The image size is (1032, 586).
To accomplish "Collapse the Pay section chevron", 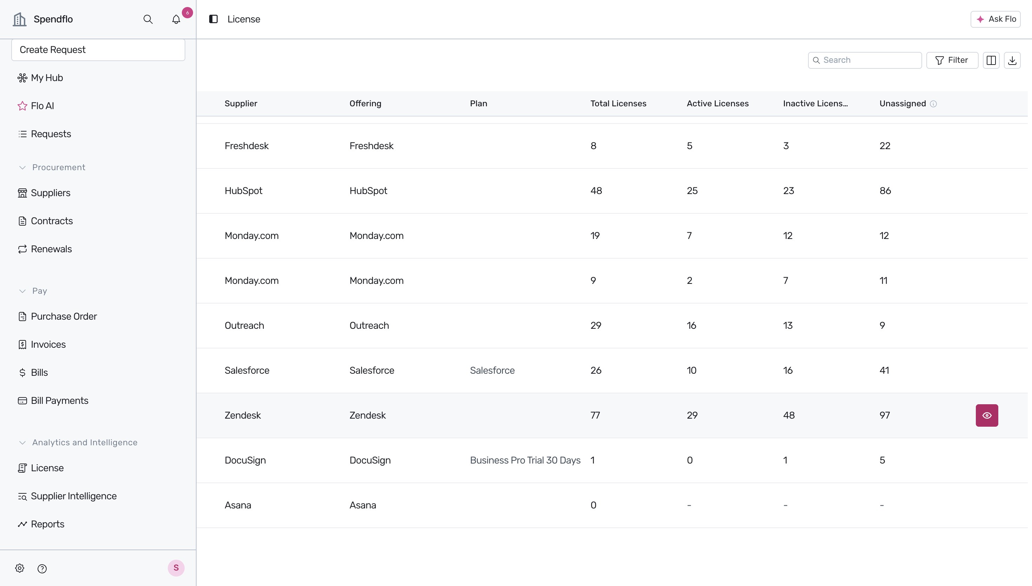I will 22,291.
